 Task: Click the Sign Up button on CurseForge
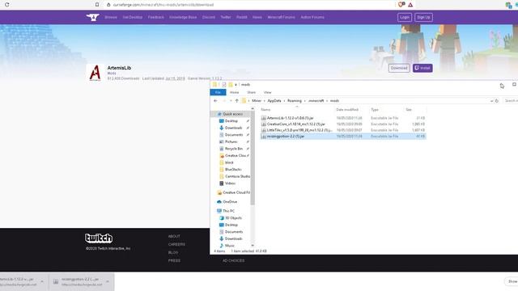(x=423, y=17)
